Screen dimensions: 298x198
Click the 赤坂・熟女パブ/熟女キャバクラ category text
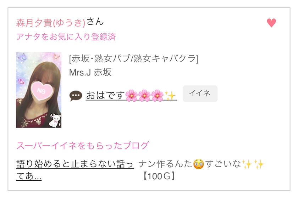click(134, 58)
